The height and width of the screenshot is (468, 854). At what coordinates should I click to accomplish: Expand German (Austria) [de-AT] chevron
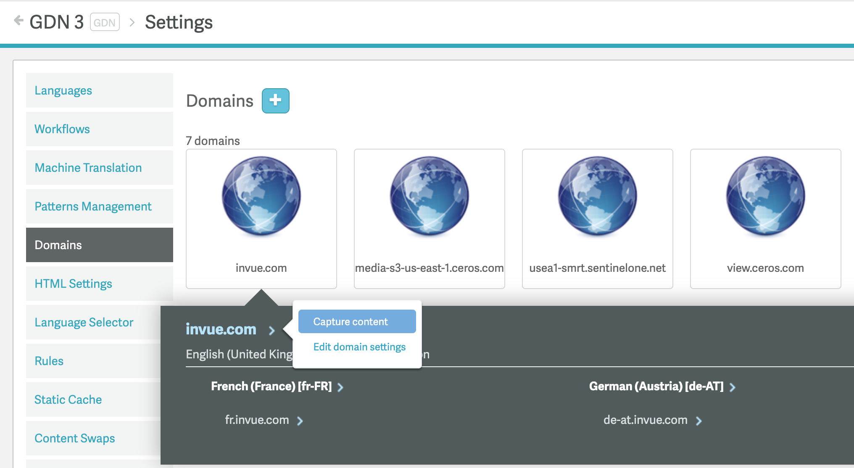[x=733, y=387]
